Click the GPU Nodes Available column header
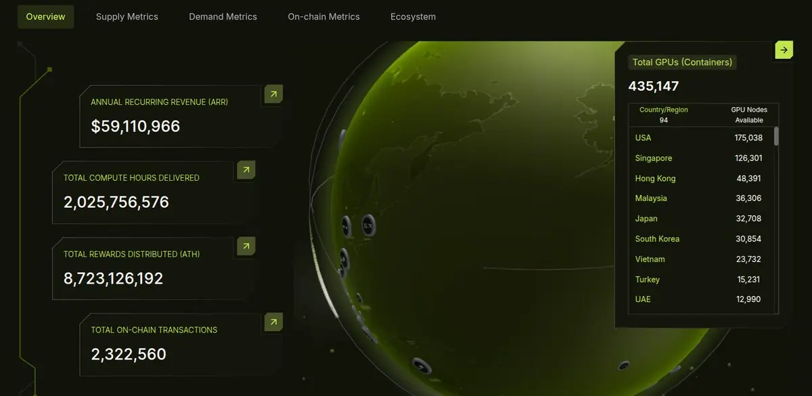Screen dimensions: 812x396 pyautogui.click(x=749, y=114)
